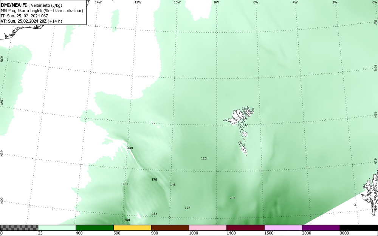Viewport: 378px width, 236px height.
Task: Select the legend scale number 1000
Action: pos(193,233)
